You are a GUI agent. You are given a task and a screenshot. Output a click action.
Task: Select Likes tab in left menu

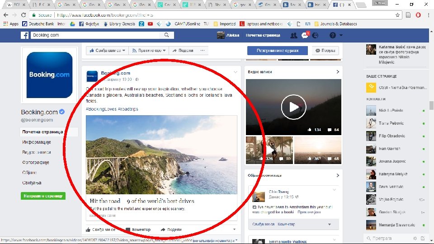(x=32, y=183)
